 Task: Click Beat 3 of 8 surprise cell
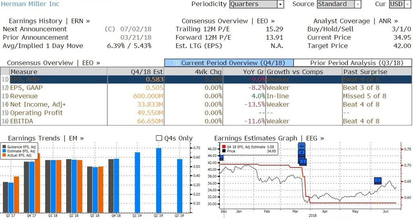click(361, 87)
